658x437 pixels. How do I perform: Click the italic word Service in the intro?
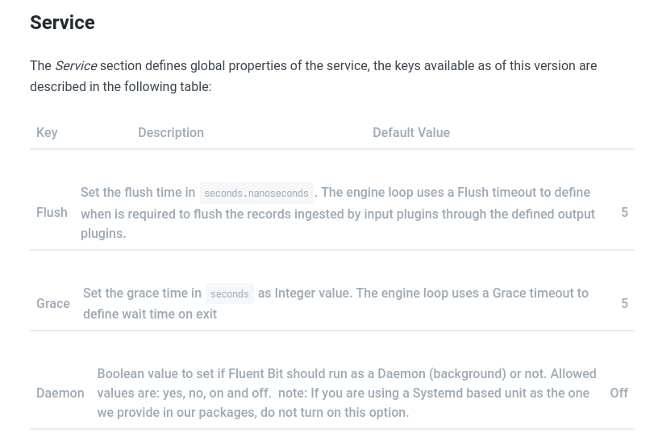(x=76, y=66)
